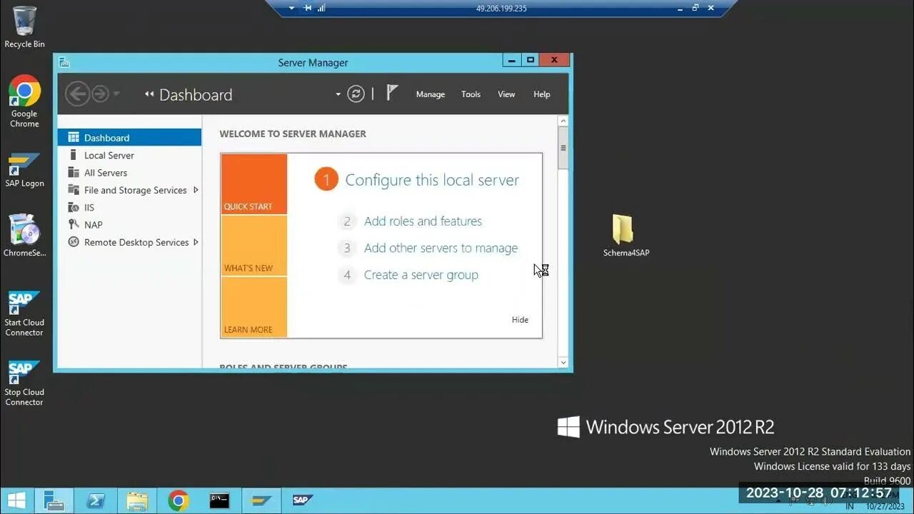Click Configure this local server link
Image resolution: width=914 pixels, height=514 pixels.
click(x=432, y=180)
